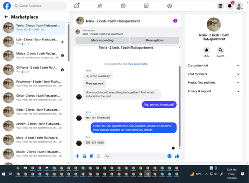The height and width of the screenshot is (183, 249).
Task: Open the account profile avatar
Action: coord(239,6)
